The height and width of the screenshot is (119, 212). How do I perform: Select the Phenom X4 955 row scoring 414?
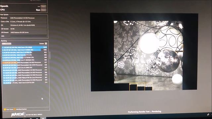(25, 70)
